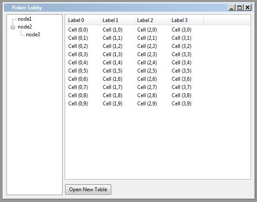Screen dimensions: 257x202
Task: Sort by Label 1 column header
Action: [x=117, y=20]
